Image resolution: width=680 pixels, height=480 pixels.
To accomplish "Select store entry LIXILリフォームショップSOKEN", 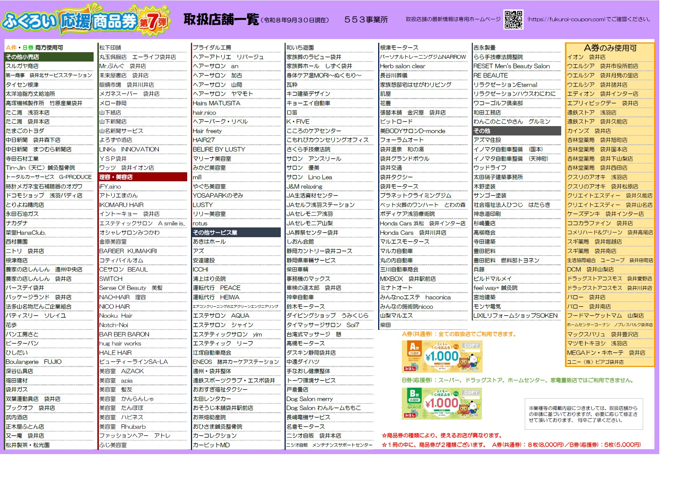I will (515, 316).
